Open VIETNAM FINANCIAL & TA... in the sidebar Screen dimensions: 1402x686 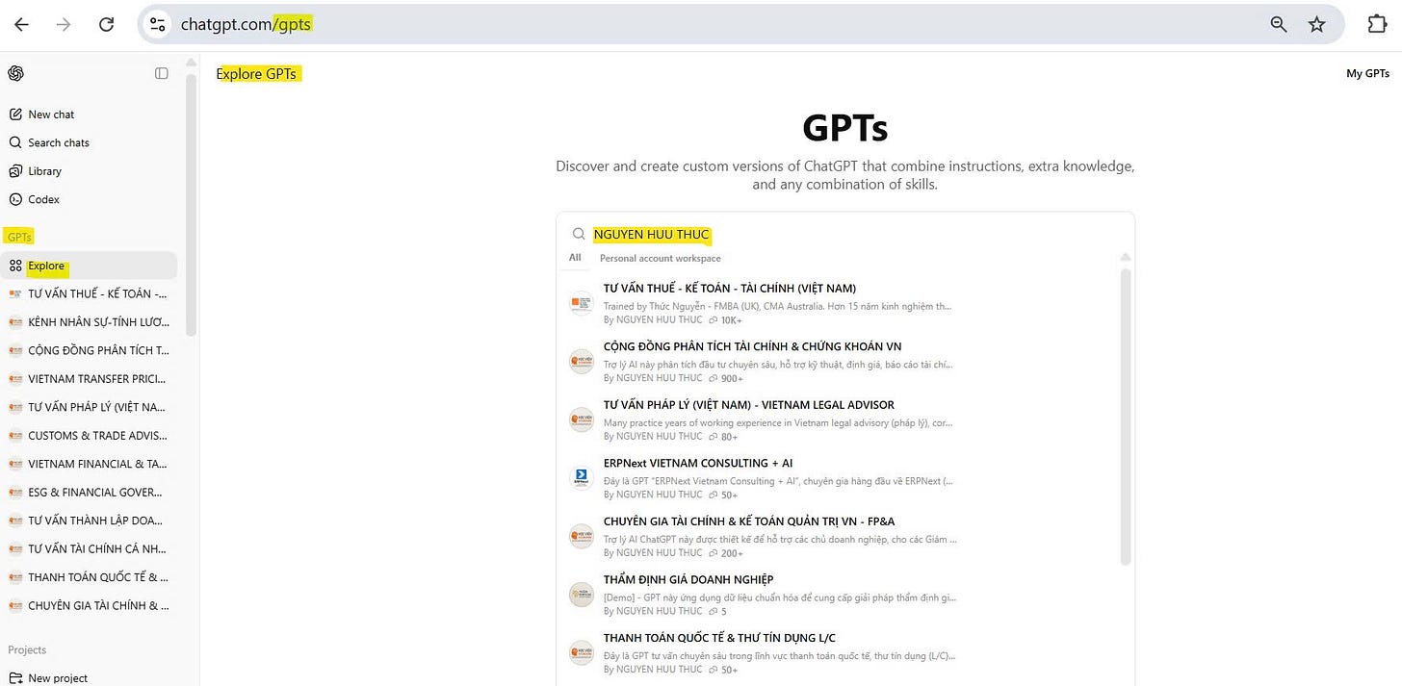coord(91,464)
